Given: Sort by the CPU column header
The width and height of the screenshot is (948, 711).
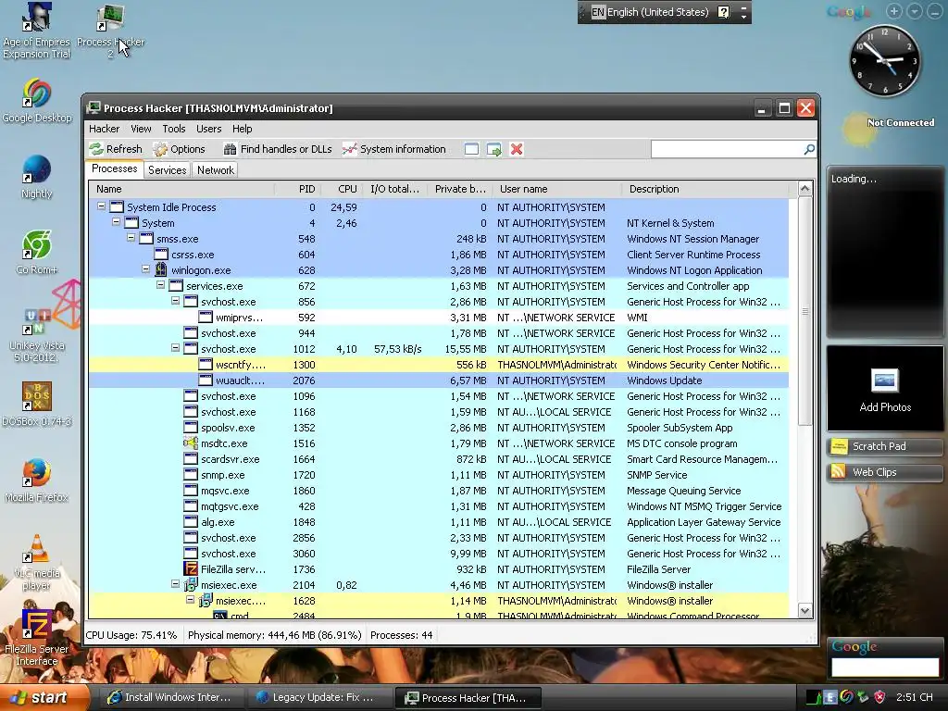Looking at the screenshot, I should [x=341, y=189].
